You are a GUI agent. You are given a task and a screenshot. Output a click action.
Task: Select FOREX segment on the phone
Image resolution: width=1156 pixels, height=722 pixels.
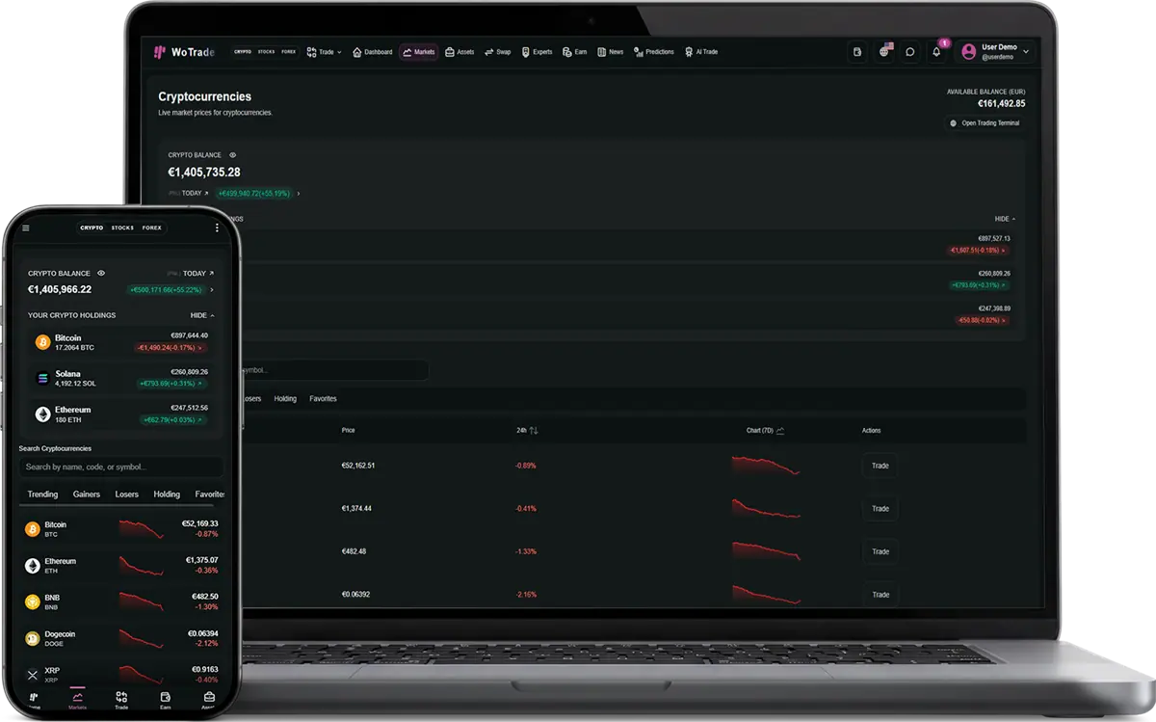pyautogui.click(x=152, y=228)
